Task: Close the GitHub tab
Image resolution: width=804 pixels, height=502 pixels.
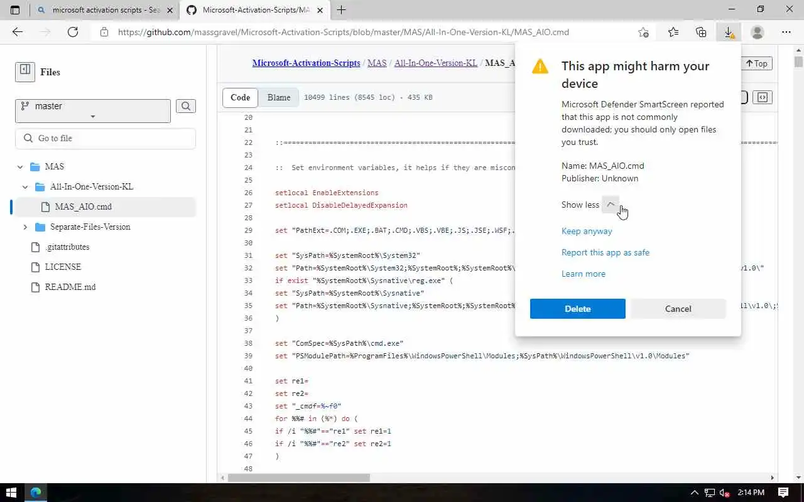Action: [320, 10]
